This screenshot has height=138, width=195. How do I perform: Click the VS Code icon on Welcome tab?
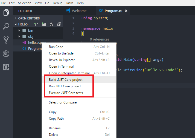tap(68, 11)
